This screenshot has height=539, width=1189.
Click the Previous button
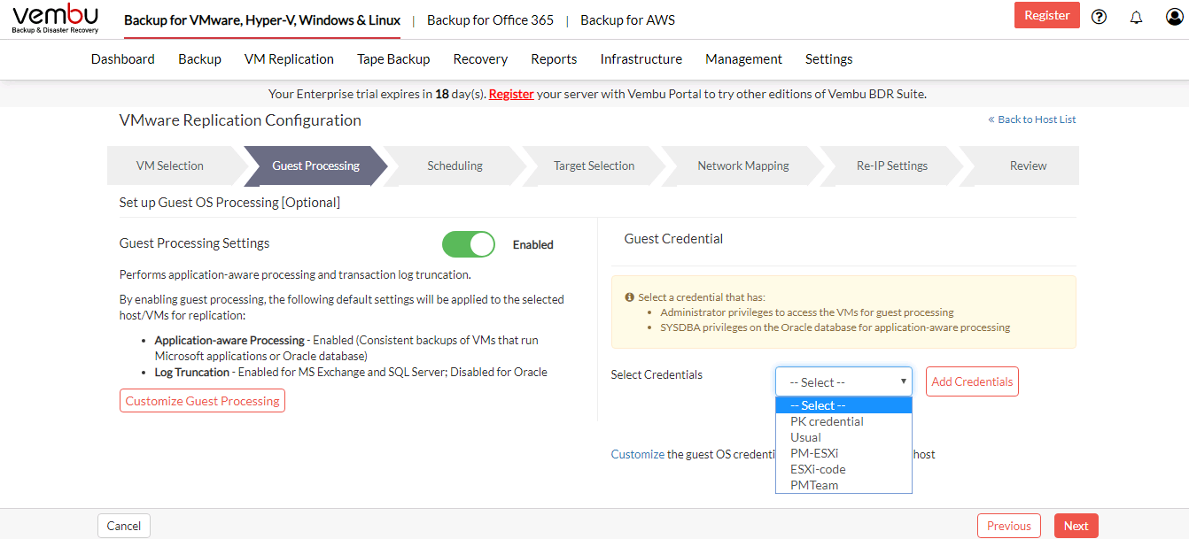[x=1009, y=526]
